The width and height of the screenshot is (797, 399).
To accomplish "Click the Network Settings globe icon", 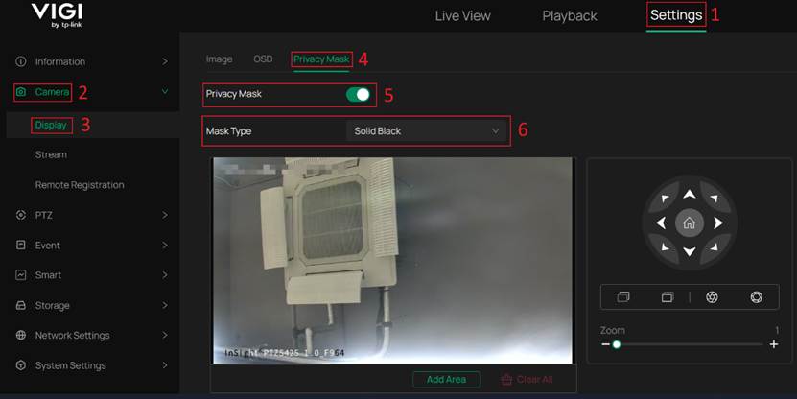I will [21, 336].
